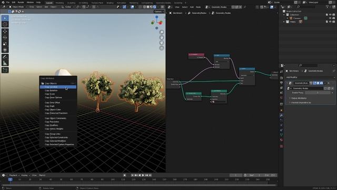The image size is (337, 190).
Task: Click Copy Selected Custom Properties entry
Action: tap(58, 145)
